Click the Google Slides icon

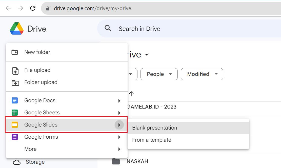[15, 124]
